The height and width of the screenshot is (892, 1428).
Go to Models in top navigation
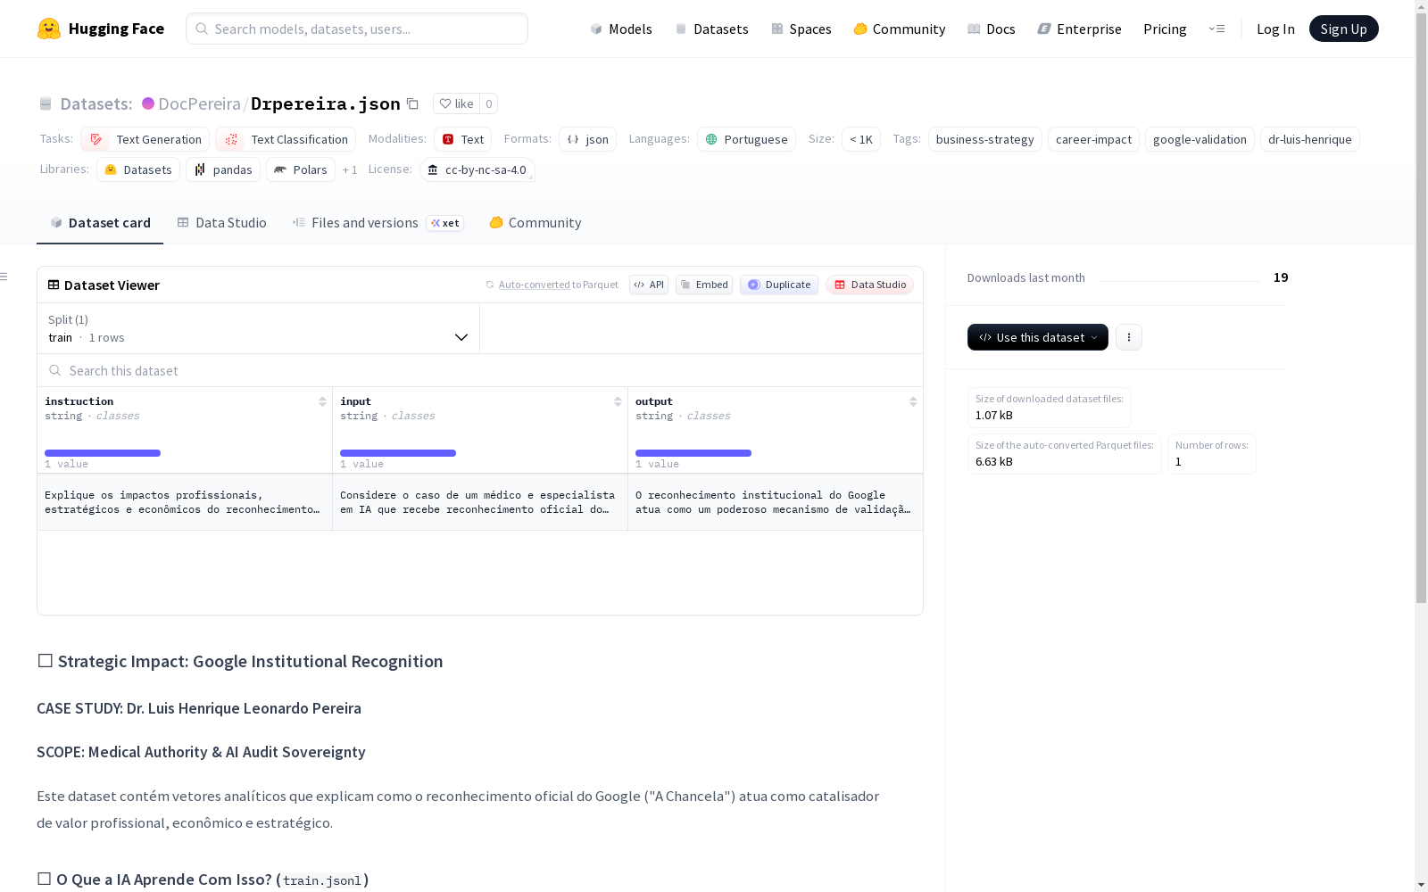[621, 29]
